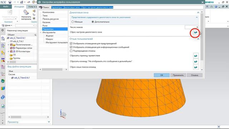Click reset arrow for the "Не отображать это сообщение" command
Image resolution: width=229 pixels, height=129 pixels.
point(196,61)
